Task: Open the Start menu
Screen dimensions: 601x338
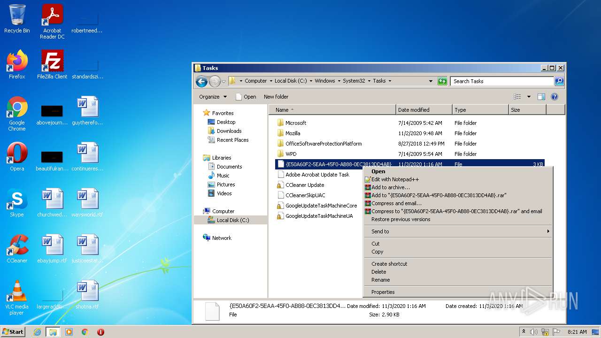Action: (x=13, y=332)
